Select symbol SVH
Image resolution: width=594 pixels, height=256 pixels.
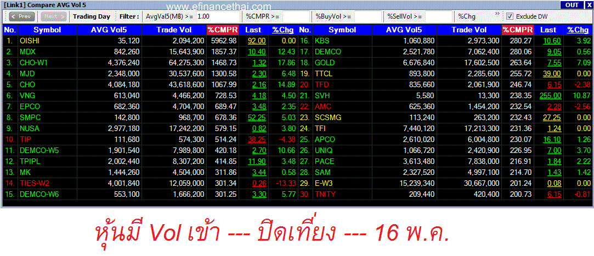323,96
